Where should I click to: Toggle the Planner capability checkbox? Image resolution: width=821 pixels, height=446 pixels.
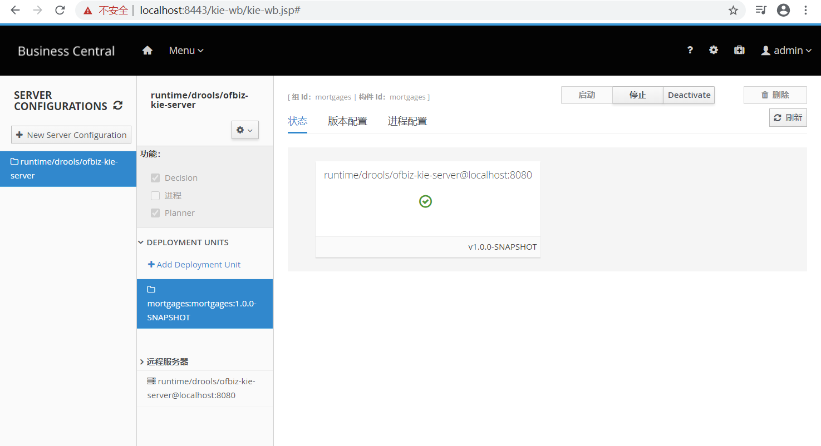click(x=155, y=213)
